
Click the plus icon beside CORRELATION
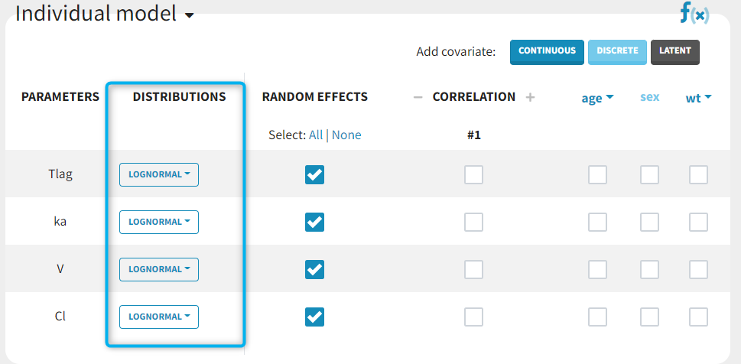[x=530, y=97]
